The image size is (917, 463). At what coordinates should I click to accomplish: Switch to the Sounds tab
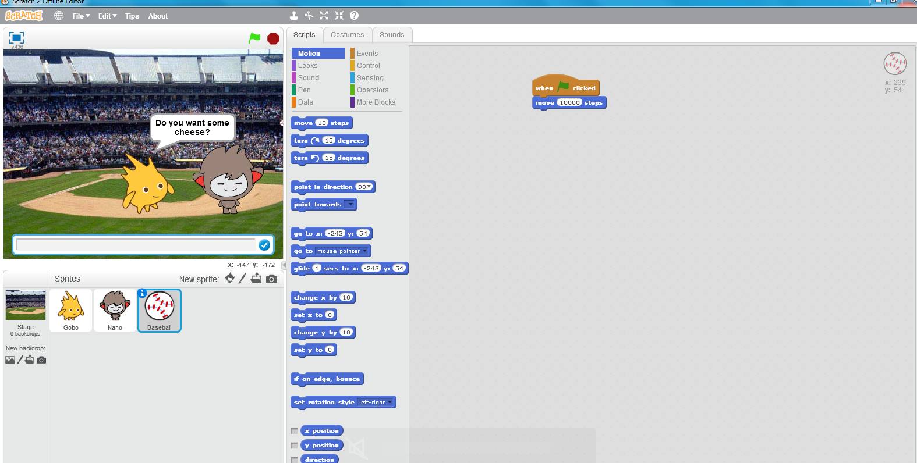(392, 35)
